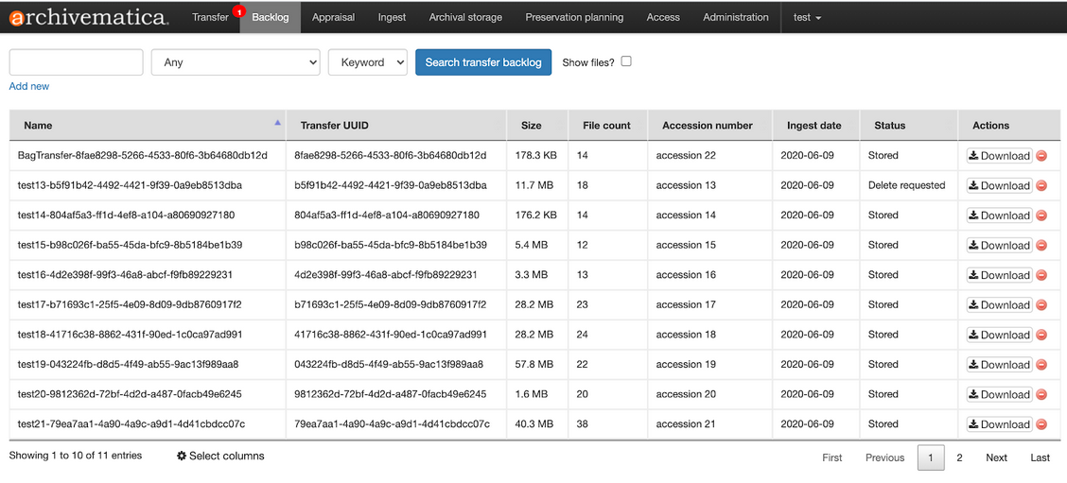
Task: Go to the Archival storage tab
Action: [x=465, y=17]
